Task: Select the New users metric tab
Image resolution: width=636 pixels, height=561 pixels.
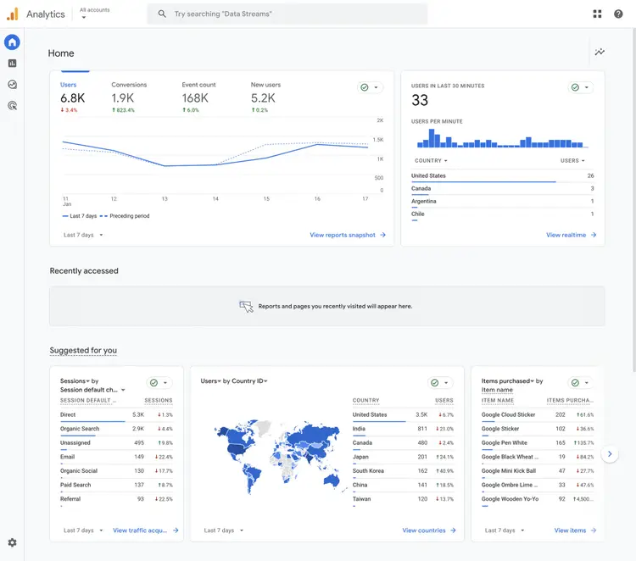Action: tap(265, 97)
